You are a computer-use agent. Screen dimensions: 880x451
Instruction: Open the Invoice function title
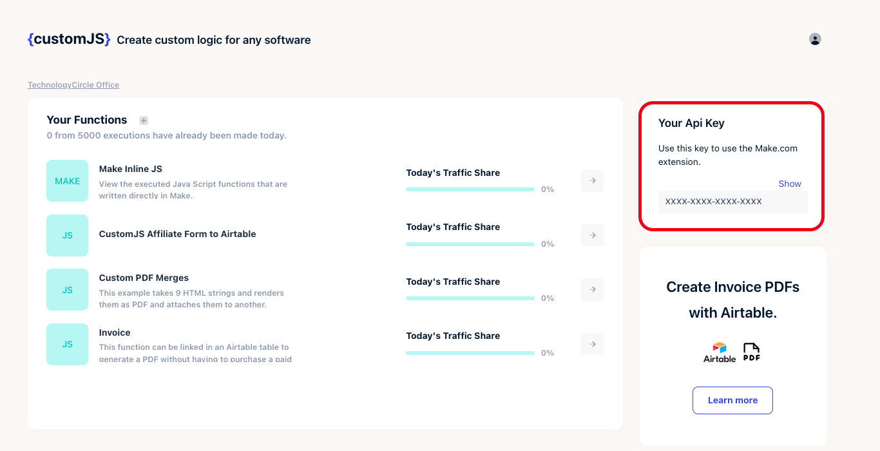115,332
